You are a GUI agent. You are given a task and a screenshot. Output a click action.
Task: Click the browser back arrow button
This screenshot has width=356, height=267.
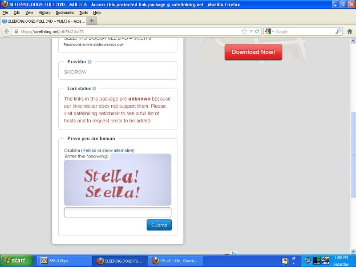click(7, 32)
